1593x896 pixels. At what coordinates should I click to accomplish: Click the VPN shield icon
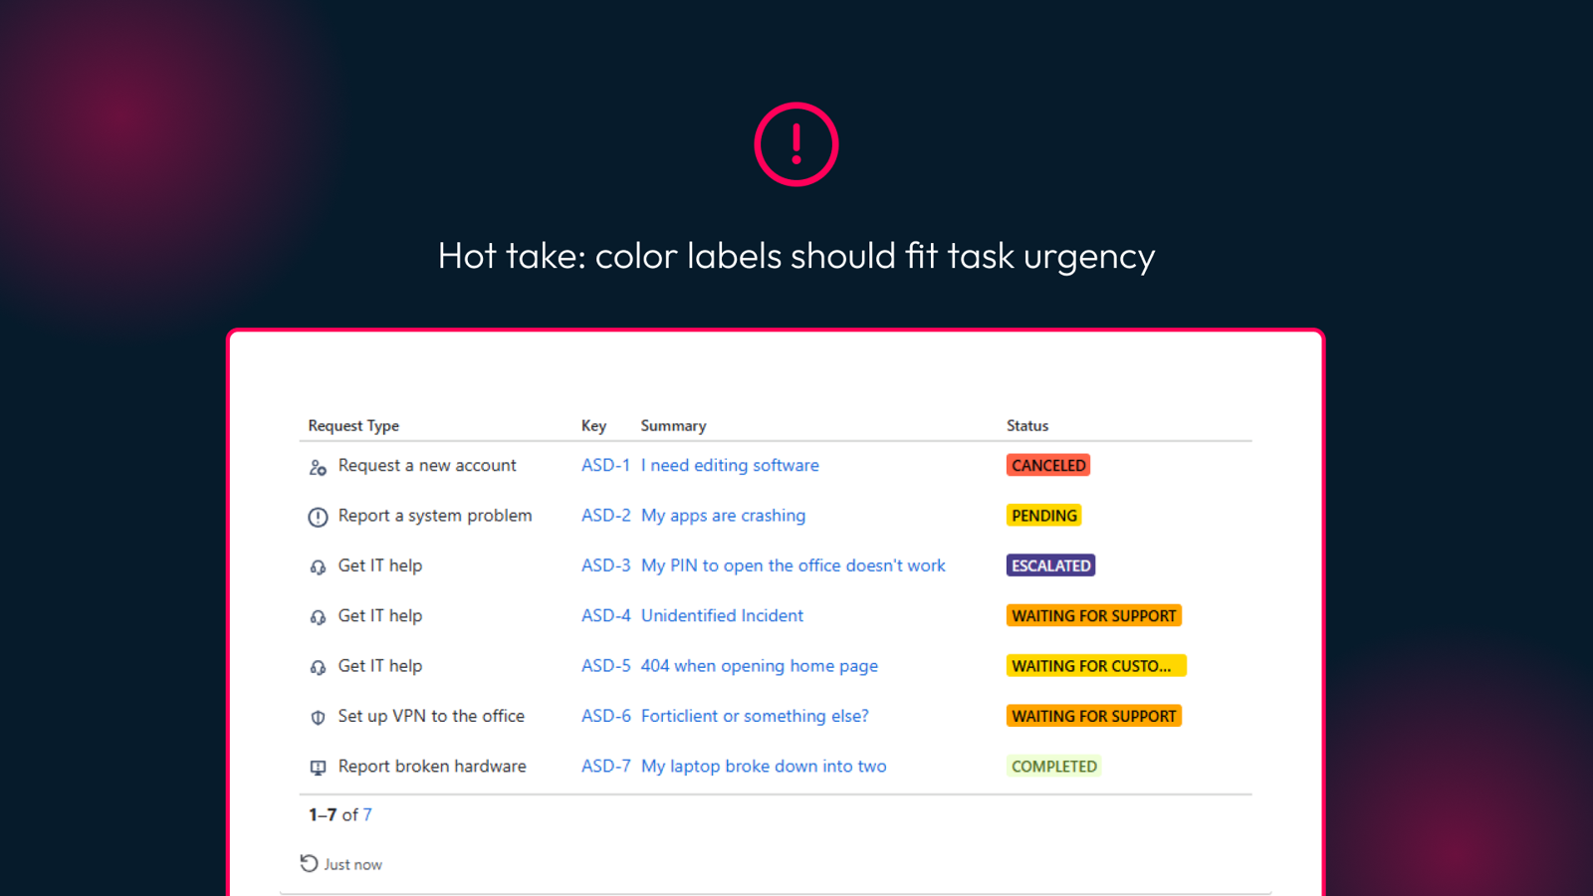pos(318,718)
